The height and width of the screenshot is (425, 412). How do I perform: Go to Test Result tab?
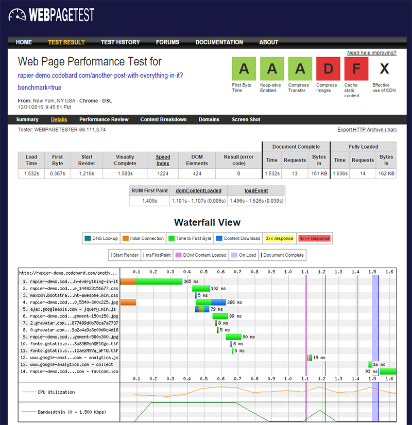tap(66, 42)
